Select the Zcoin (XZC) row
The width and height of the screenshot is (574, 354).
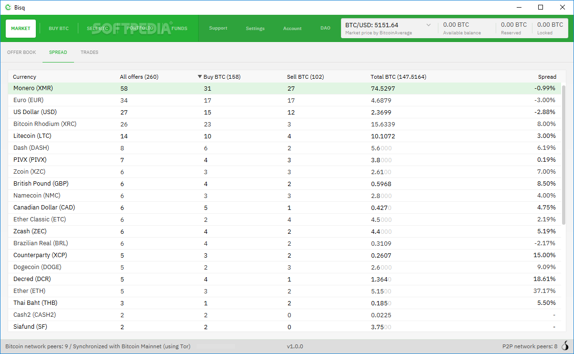pyautogui.click(x=284, y=172)
